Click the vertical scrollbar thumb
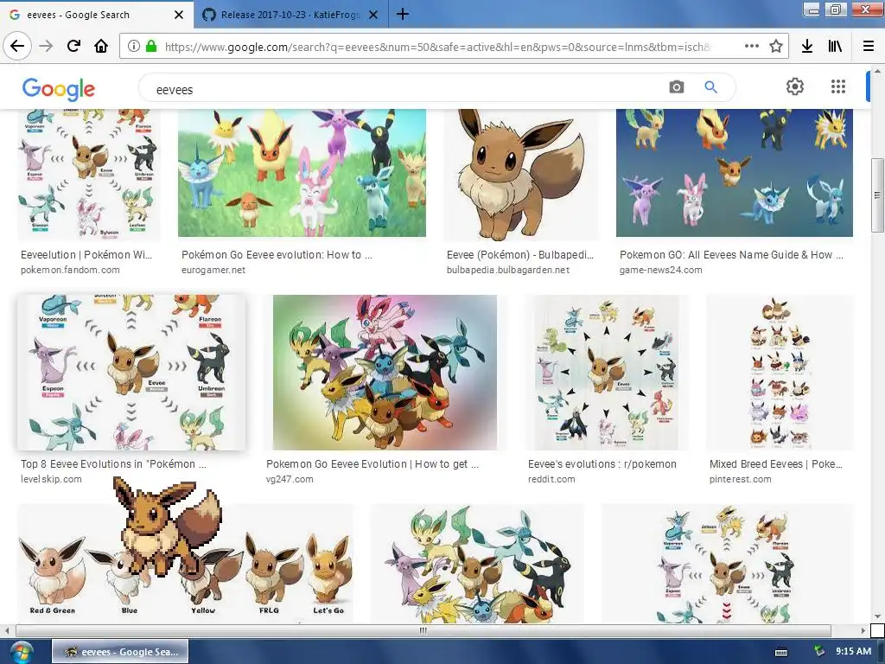This screenshot has height=664, width=885. click(x=877, y=195)
